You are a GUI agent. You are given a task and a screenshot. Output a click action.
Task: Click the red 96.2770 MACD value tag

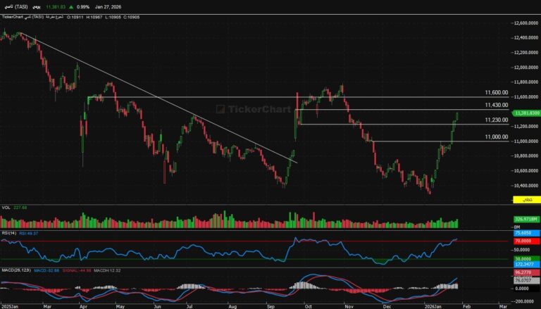(x=523, y=272)
